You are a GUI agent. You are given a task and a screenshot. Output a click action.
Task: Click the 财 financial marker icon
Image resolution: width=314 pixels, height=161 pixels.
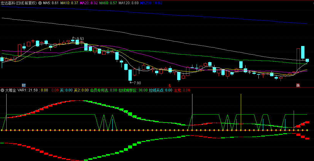24,85
